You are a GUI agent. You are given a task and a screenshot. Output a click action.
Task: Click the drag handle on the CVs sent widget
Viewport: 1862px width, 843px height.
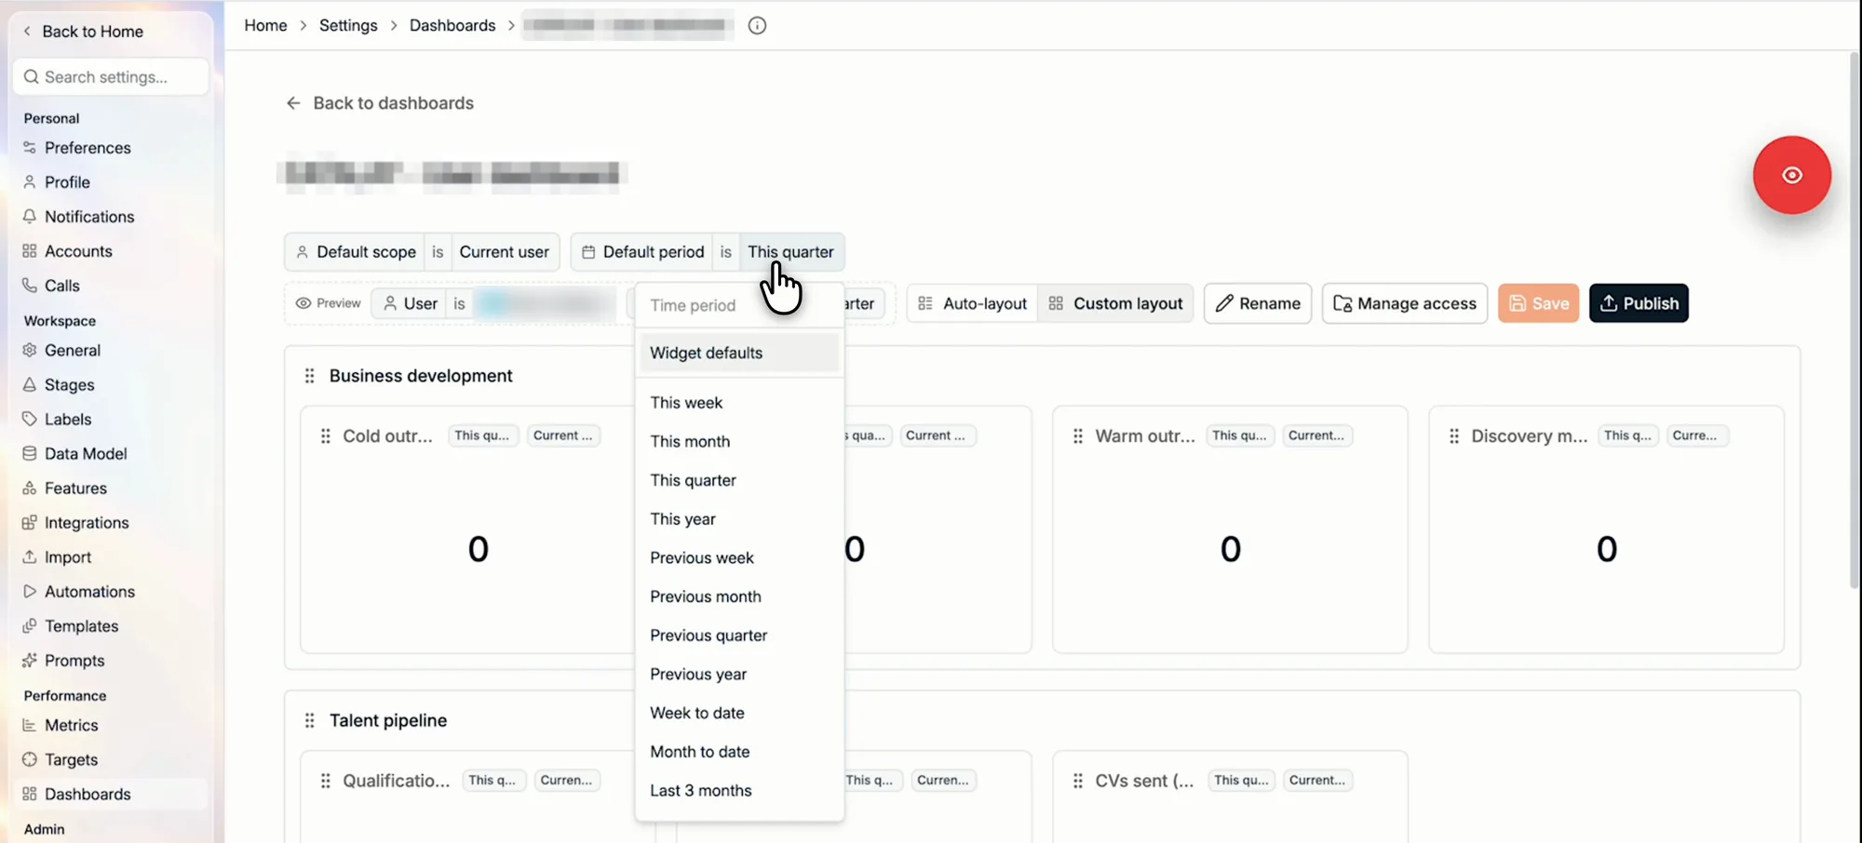coord(1077,781)
